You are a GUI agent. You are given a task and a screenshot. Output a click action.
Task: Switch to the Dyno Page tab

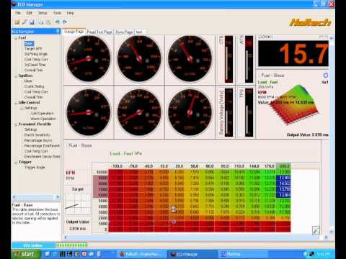coord(124,32)
